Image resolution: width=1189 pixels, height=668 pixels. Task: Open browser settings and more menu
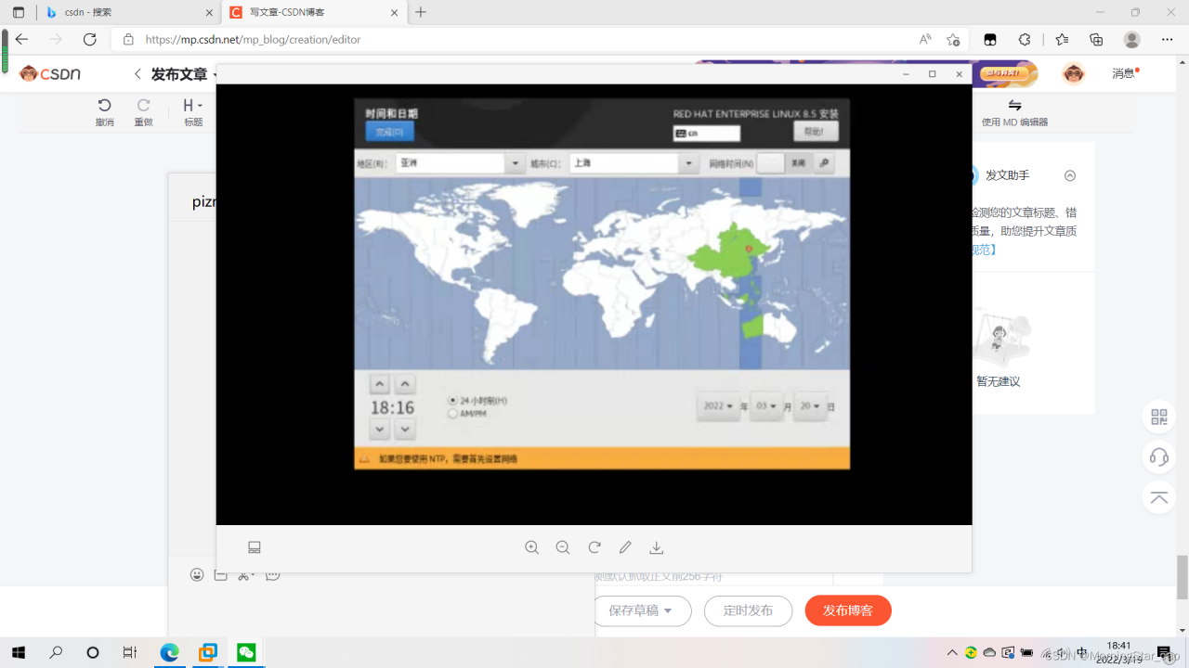click(x=1168, y=39)
